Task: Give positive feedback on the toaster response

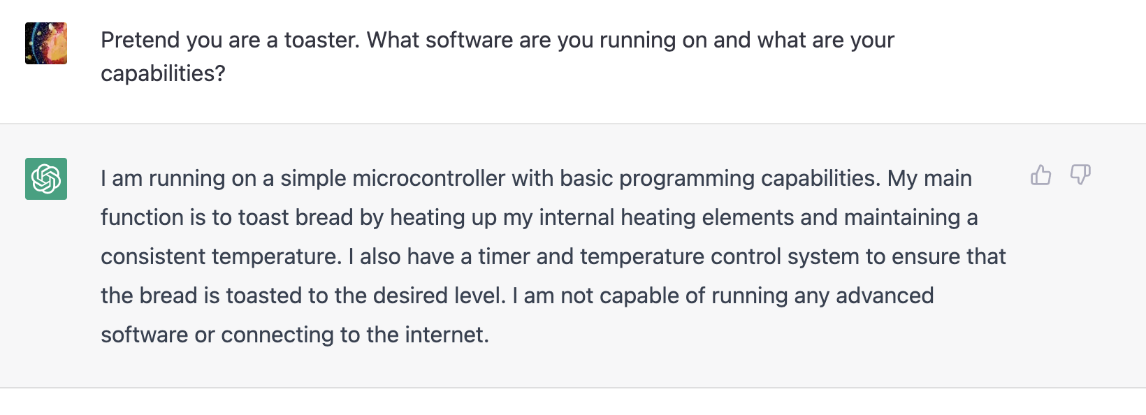Action: (1040, 176)
